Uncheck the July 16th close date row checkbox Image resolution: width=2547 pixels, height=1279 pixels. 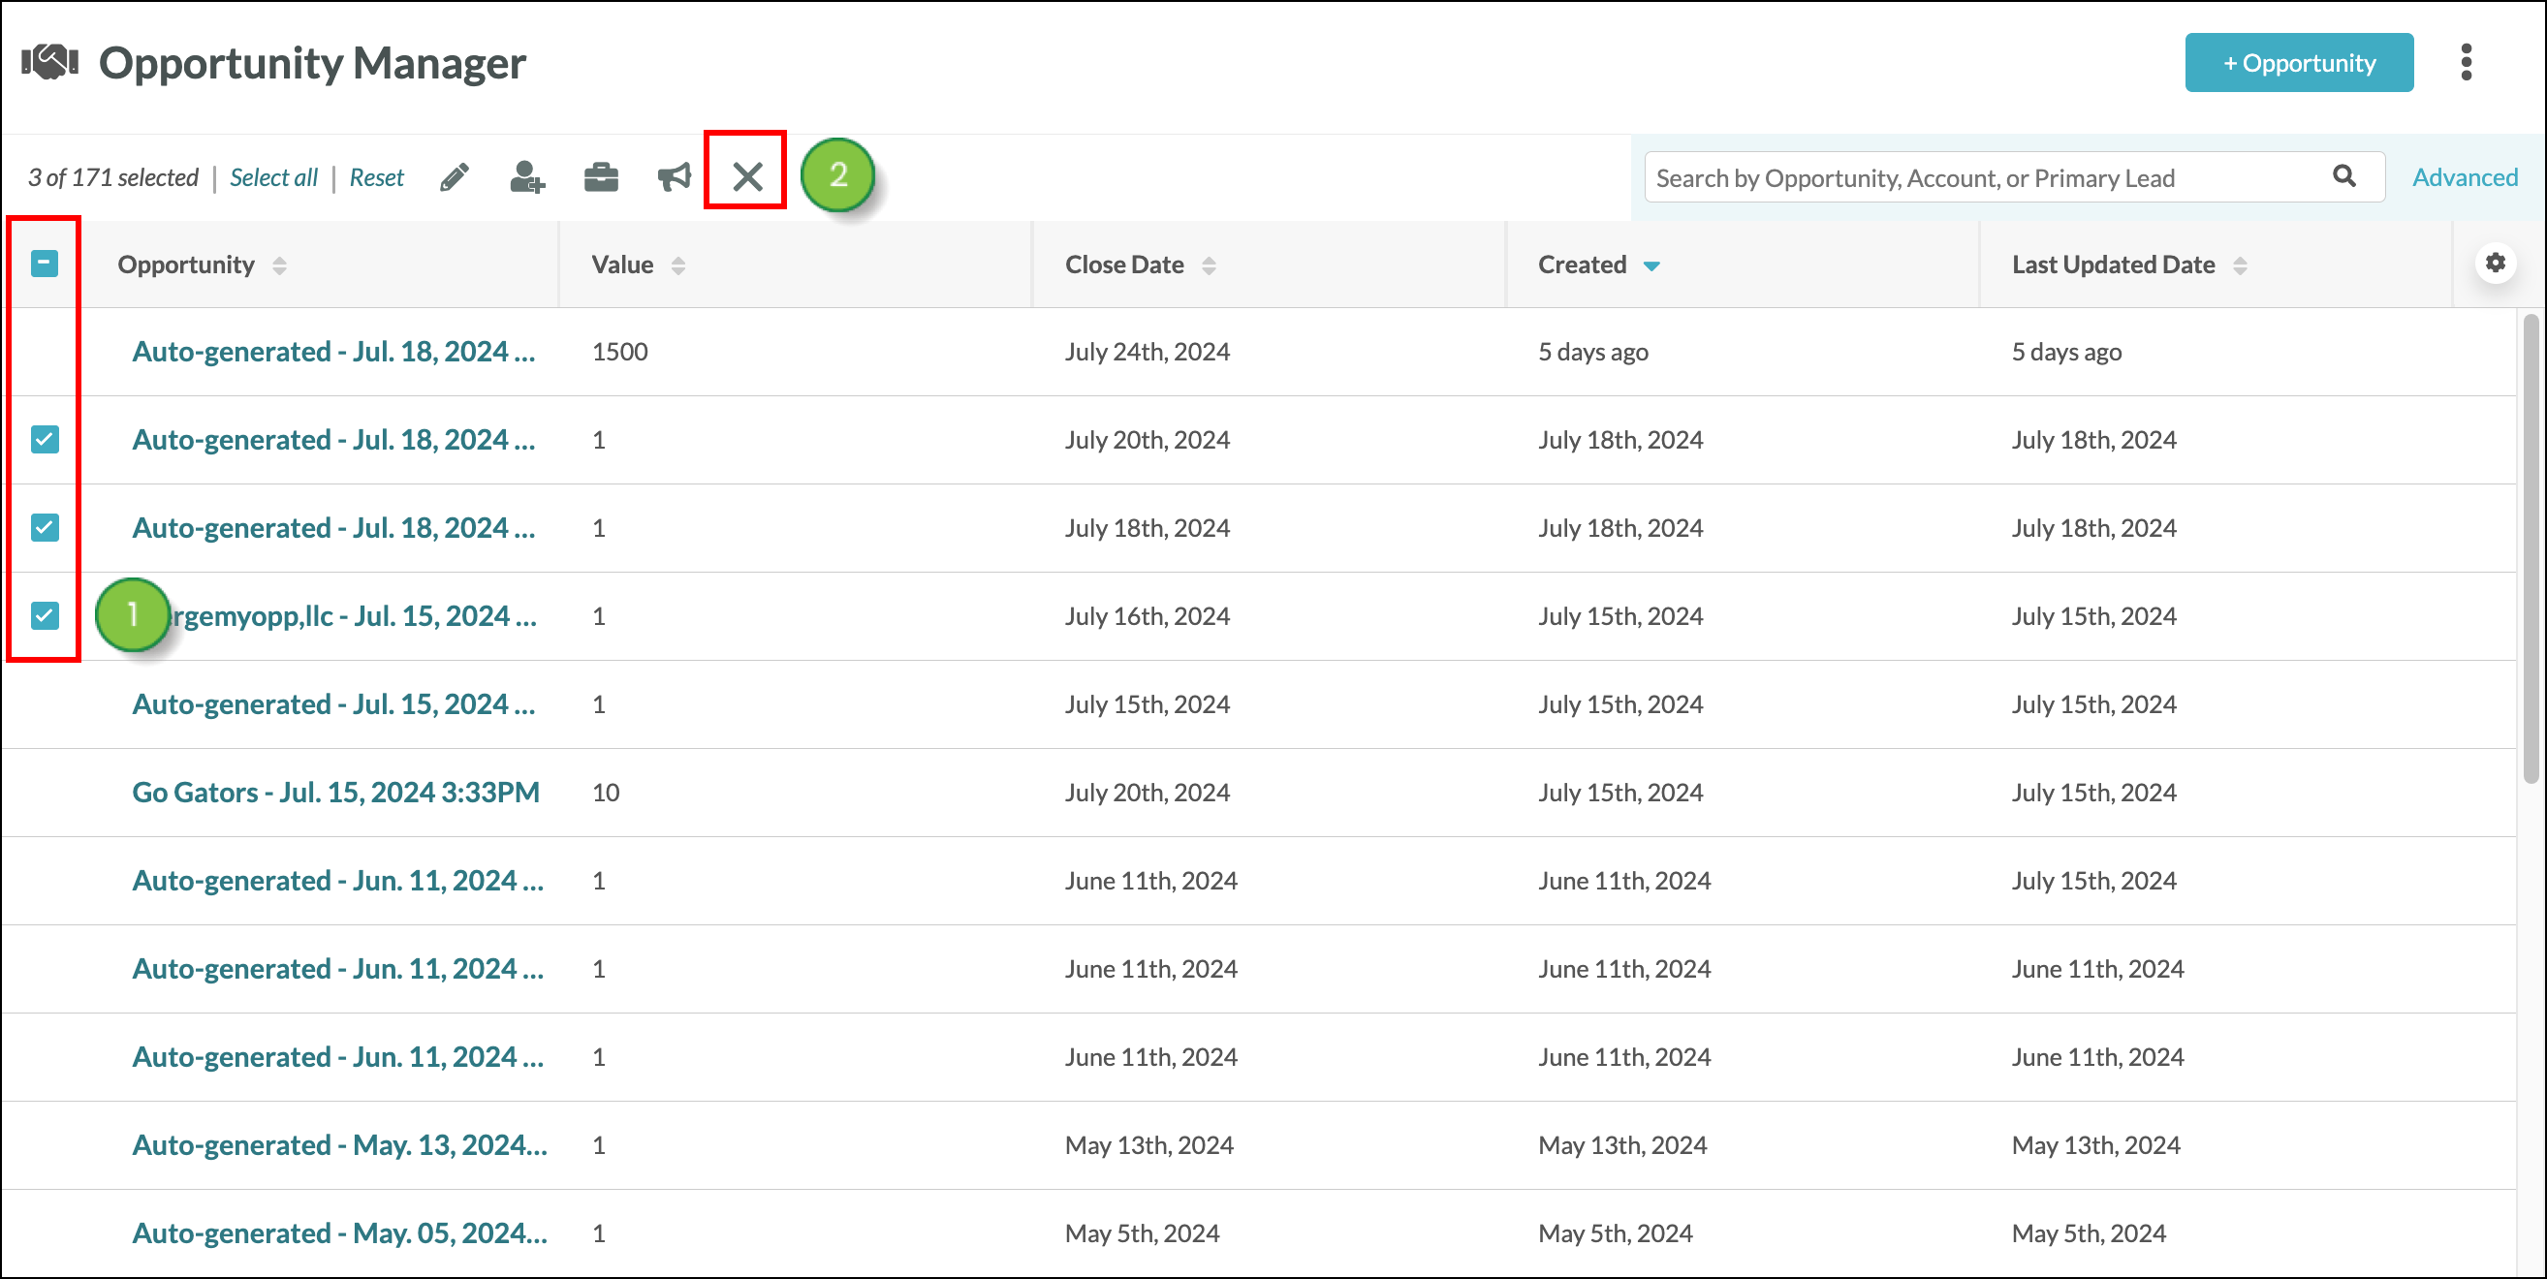pos(45,616)
